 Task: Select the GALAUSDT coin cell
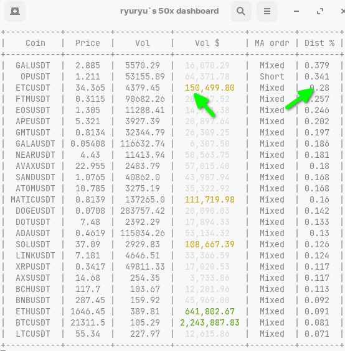pos(35,144)
